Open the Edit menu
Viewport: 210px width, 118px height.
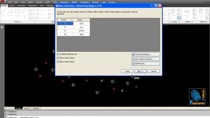tap(16, 2)
